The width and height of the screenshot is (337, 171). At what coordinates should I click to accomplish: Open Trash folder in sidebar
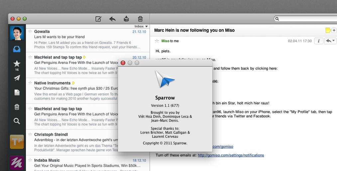pyautogui.click(x=17, y=107)
